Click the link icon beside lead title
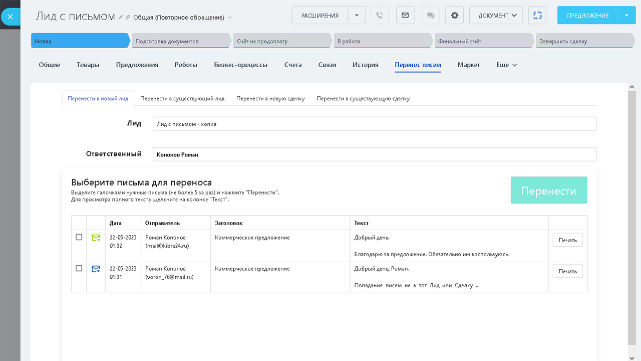The height and width of the screenshot is (361, 641). click(128, 18)
